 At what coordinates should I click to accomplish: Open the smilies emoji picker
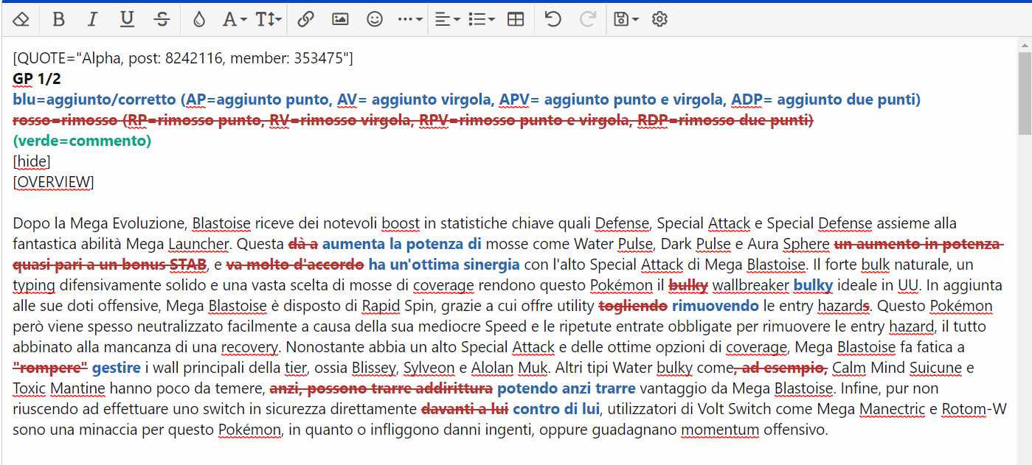(x=375, y=20)
